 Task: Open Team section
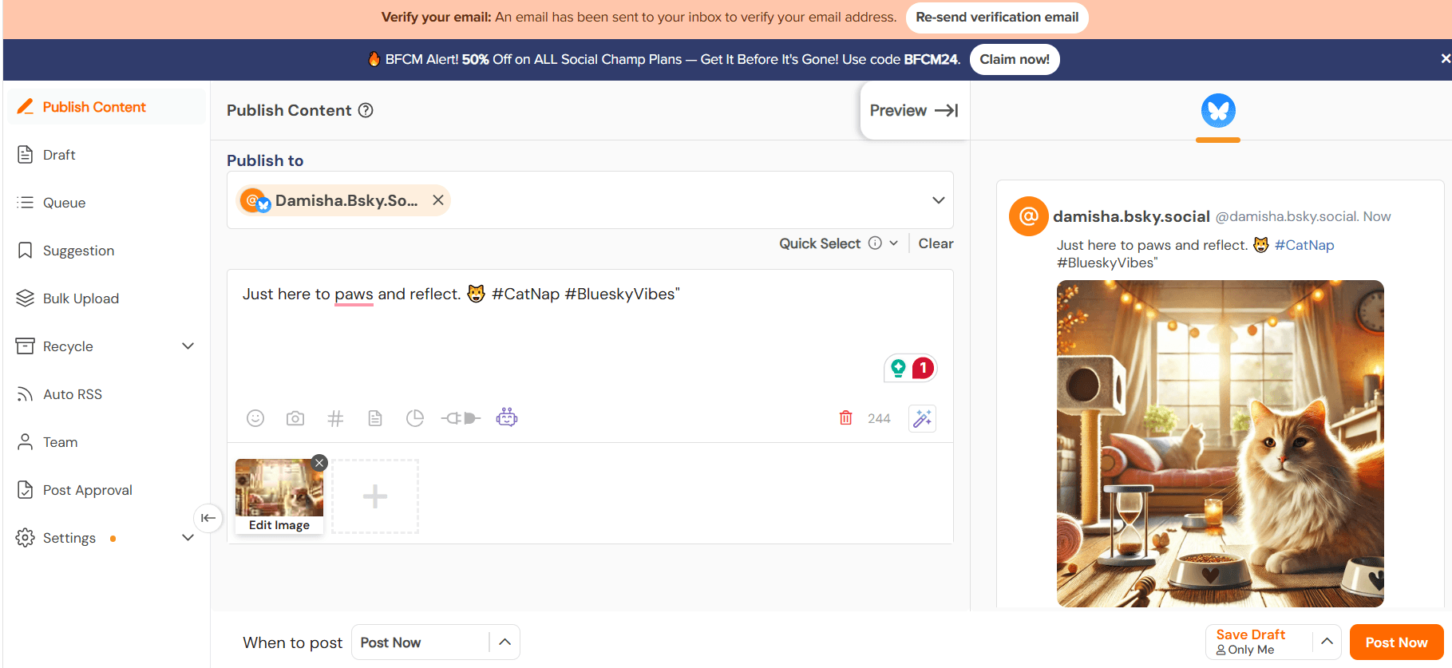[x=106, y=442]
